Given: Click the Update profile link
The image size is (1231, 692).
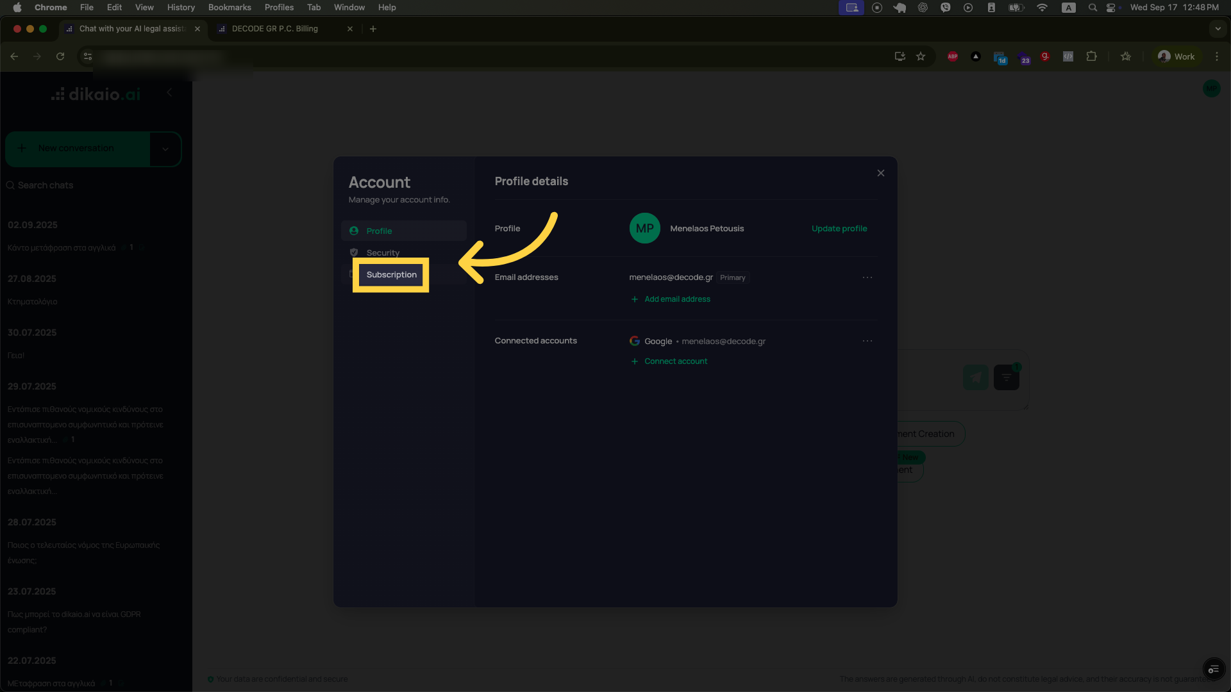Looking at the screenshot, I should coord(839,228).
